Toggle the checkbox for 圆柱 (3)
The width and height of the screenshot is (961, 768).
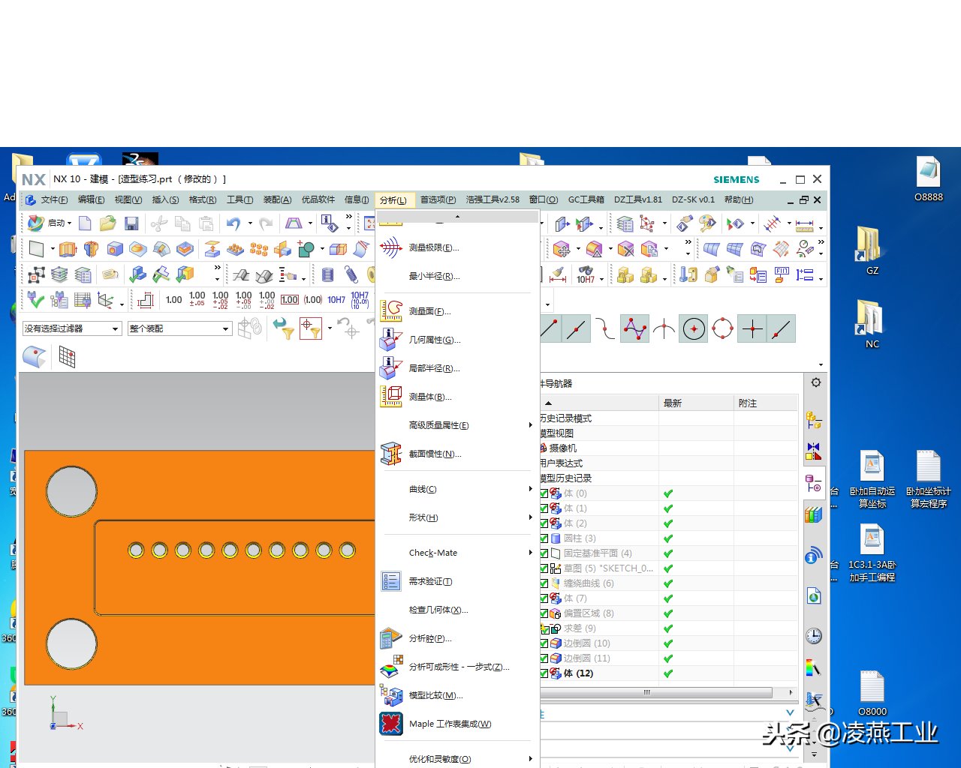point(544,538)
